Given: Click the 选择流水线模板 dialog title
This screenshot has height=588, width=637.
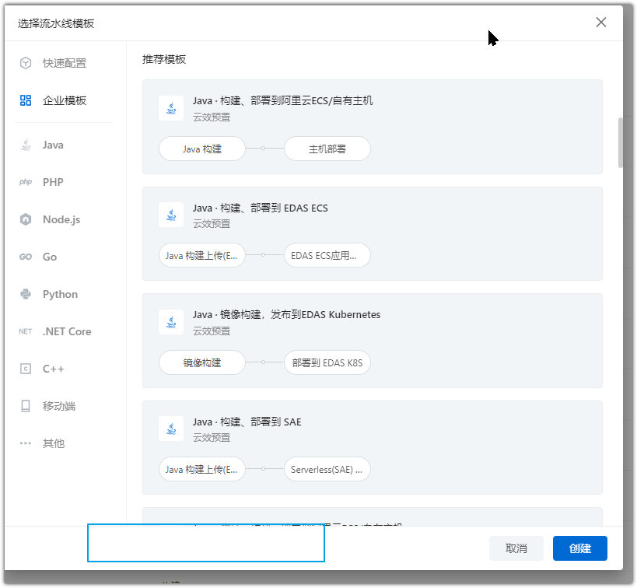Looking at the screenshot, I should pos(56,23).
